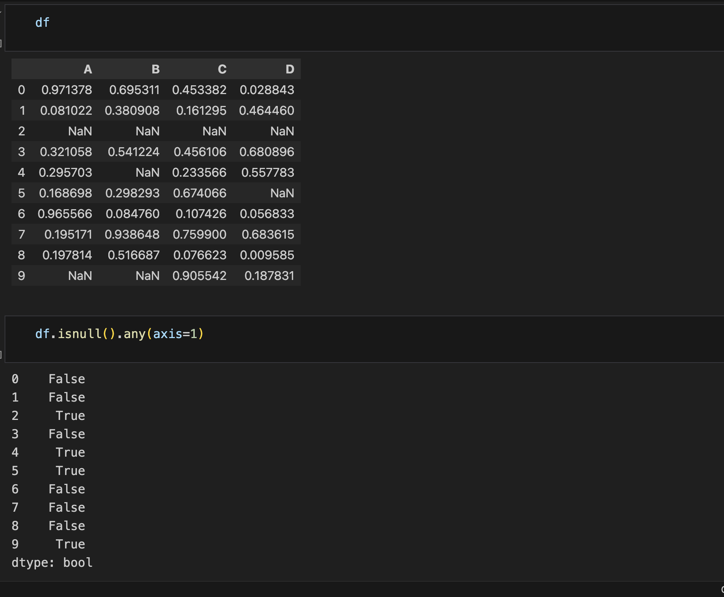Click NaN in row 9 column A
The image size is (724, 597).
(80, 276)
